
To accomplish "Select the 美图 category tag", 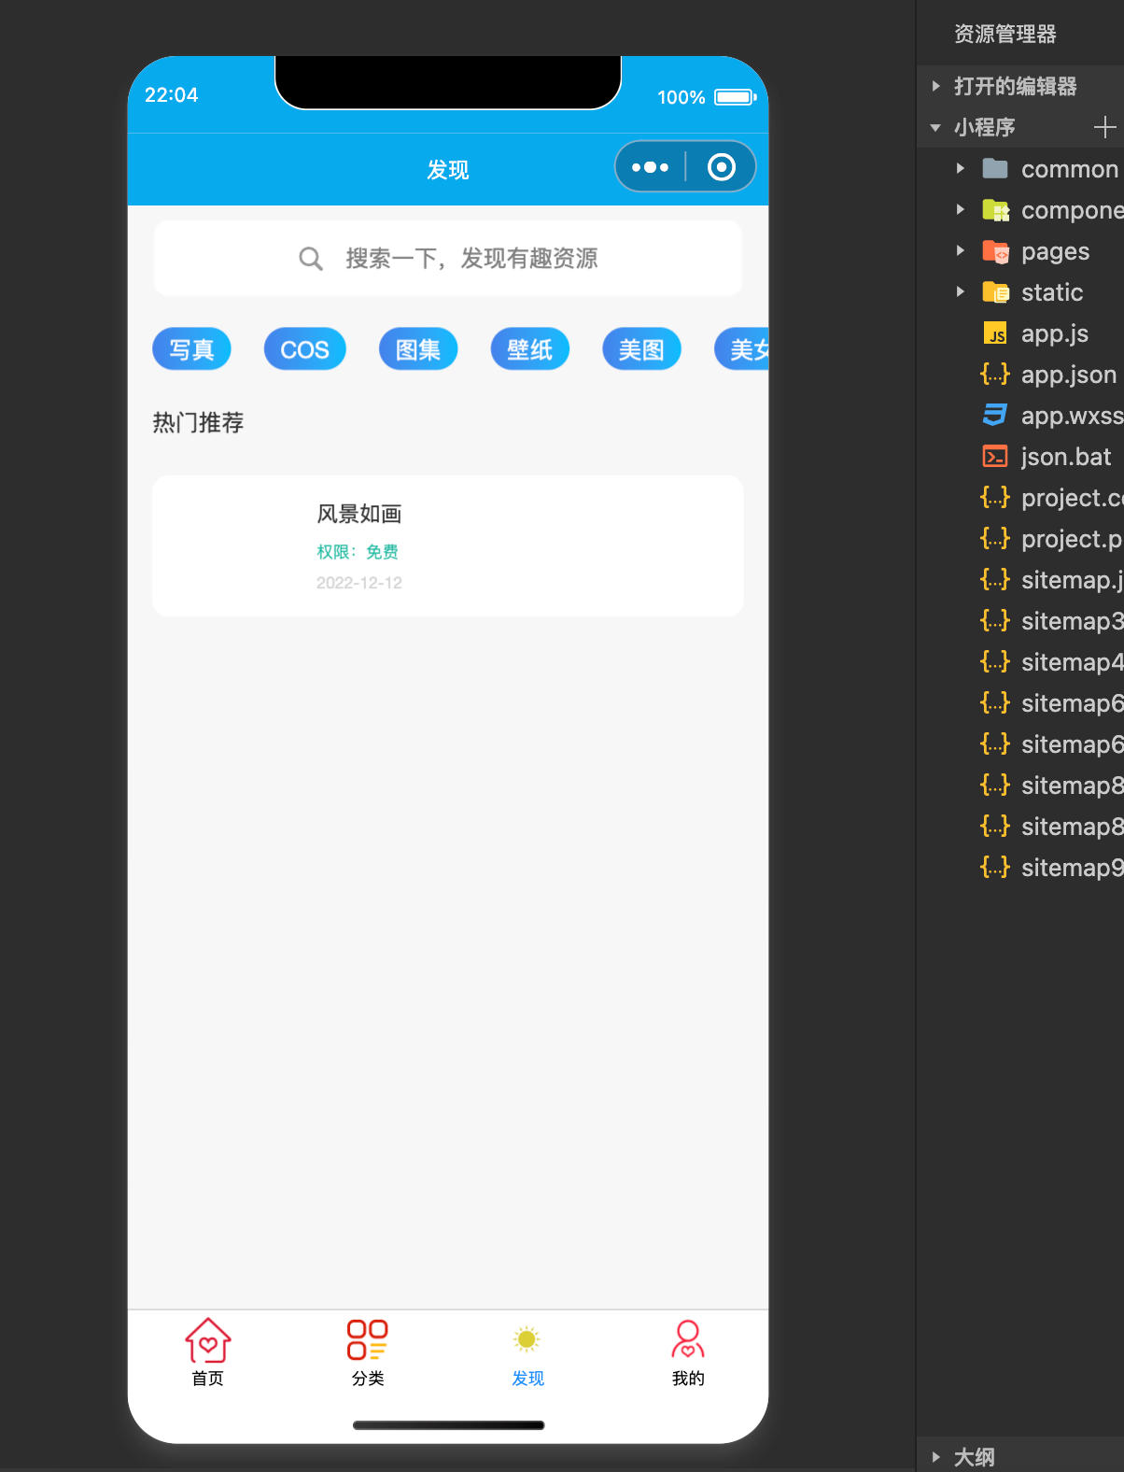I will [641, 349].
